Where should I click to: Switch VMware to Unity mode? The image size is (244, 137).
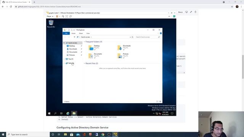[x=71, y=16]
